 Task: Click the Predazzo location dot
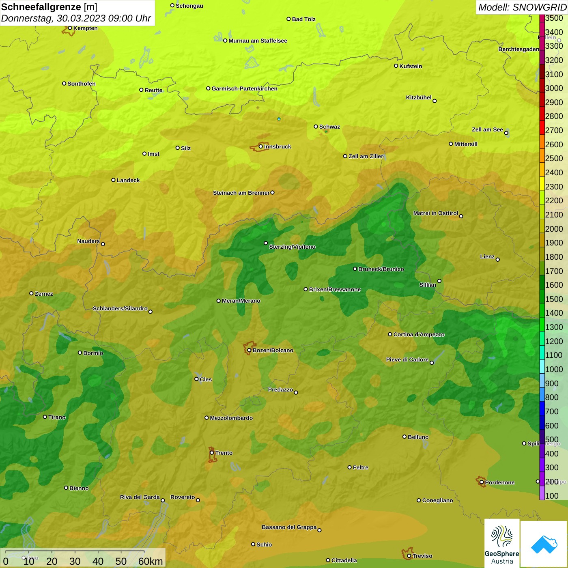(x=296, y=392)
